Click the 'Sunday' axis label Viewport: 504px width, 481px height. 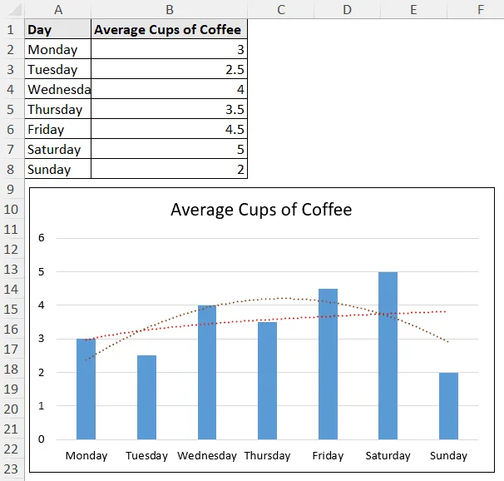click(x=448, y=455)
